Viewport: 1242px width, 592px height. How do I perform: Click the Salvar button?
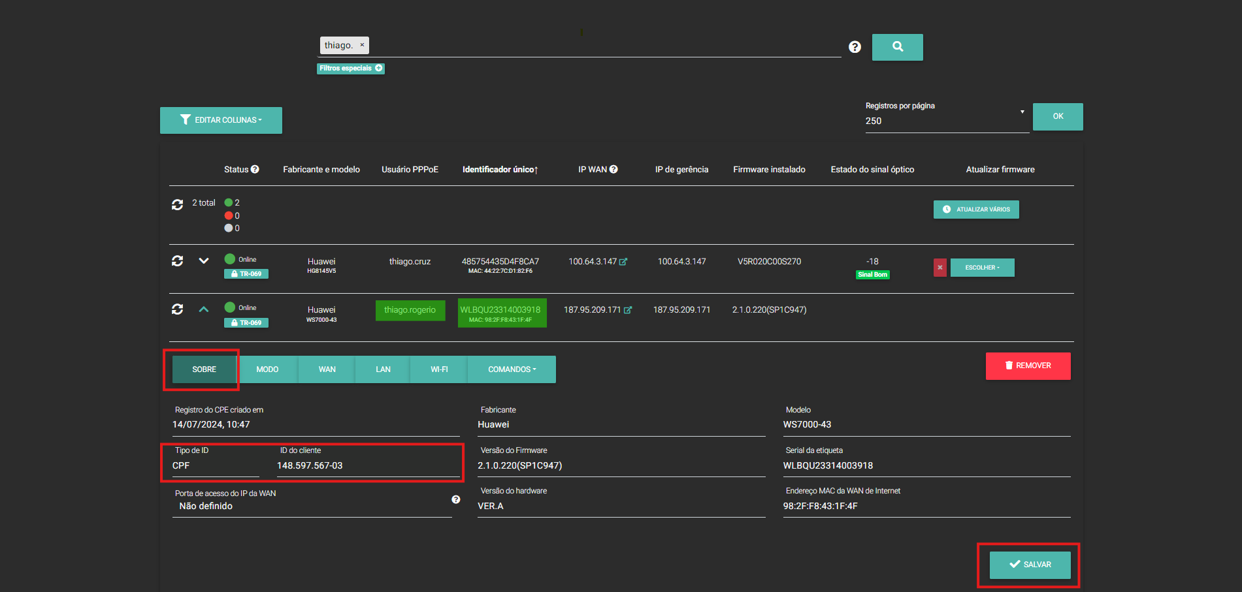(x=1030, y=565)
